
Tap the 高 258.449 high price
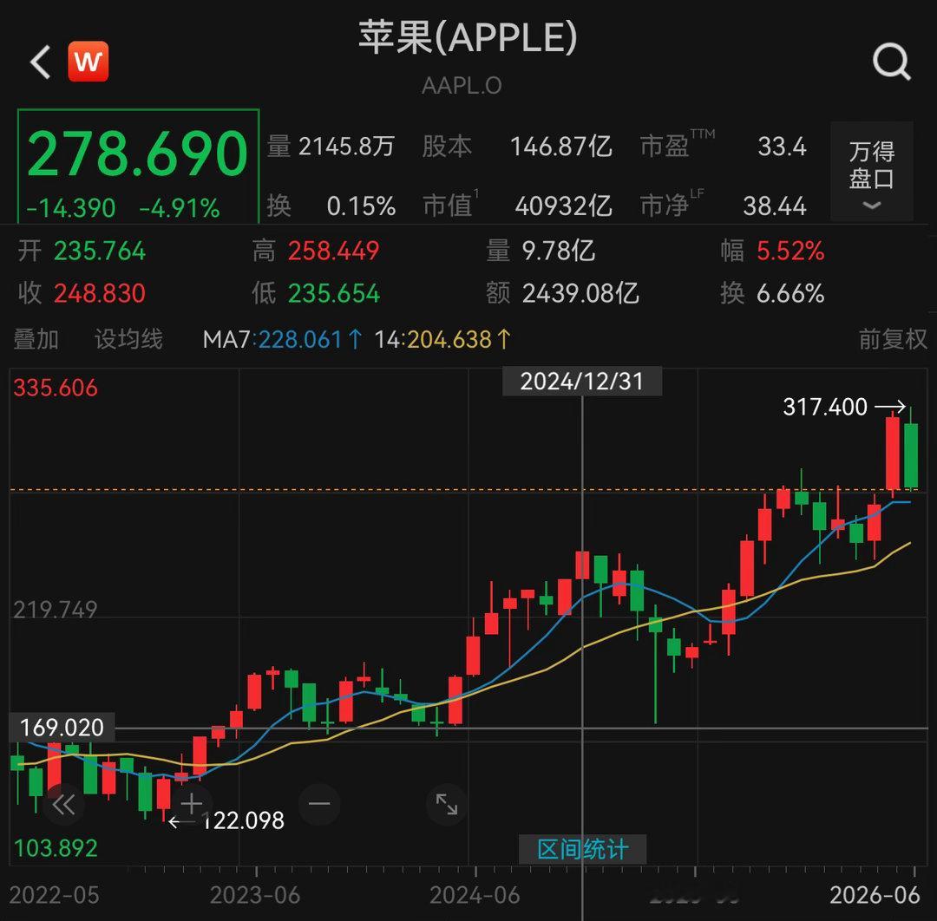[316, 251]
